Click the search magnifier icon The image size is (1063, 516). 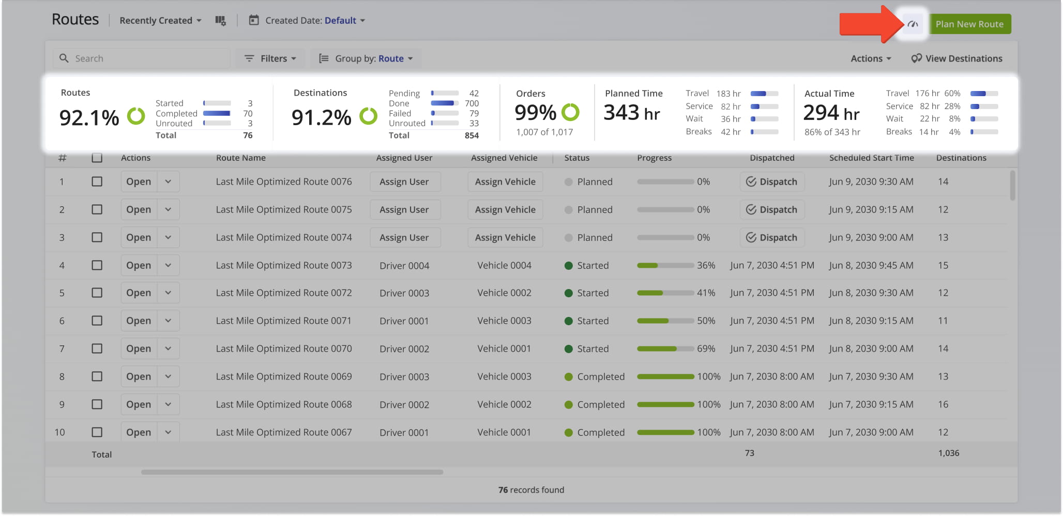click(x=64, y=58)
